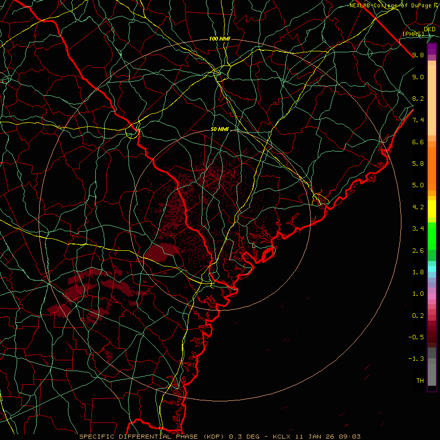Image resolution: width=440 pixels, height=440 pixels.
Task: Select the 9.0 legend scale value
Action: pos(418,77)
